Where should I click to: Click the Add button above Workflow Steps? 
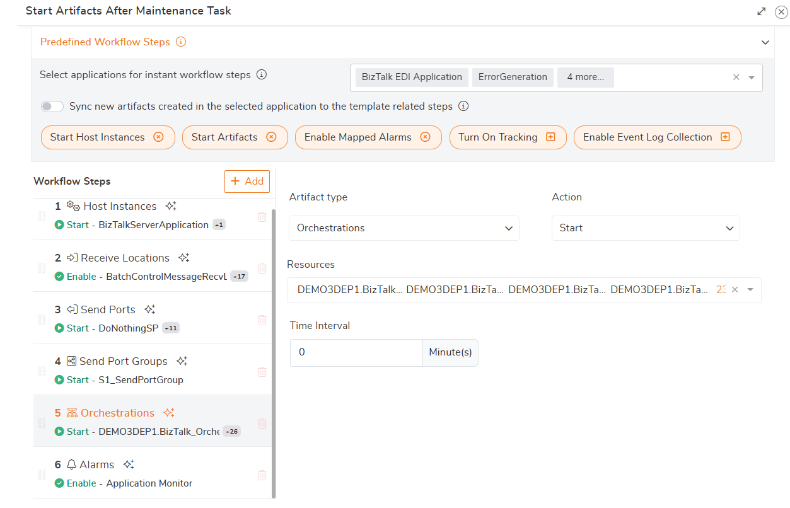tap(247, 181)
